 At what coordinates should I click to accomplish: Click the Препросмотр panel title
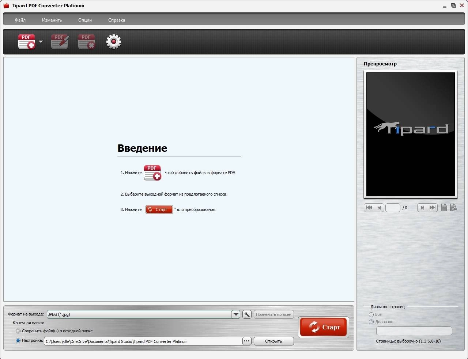[x=380, y=64]
